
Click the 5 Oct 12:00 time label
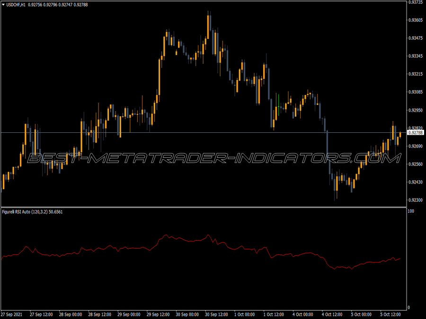point(390,314)
